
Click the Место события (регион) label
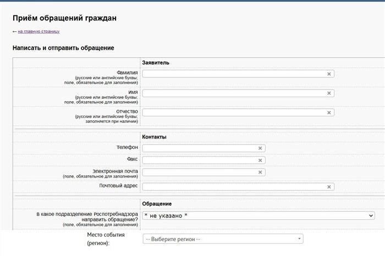click(x=106, y=239)
